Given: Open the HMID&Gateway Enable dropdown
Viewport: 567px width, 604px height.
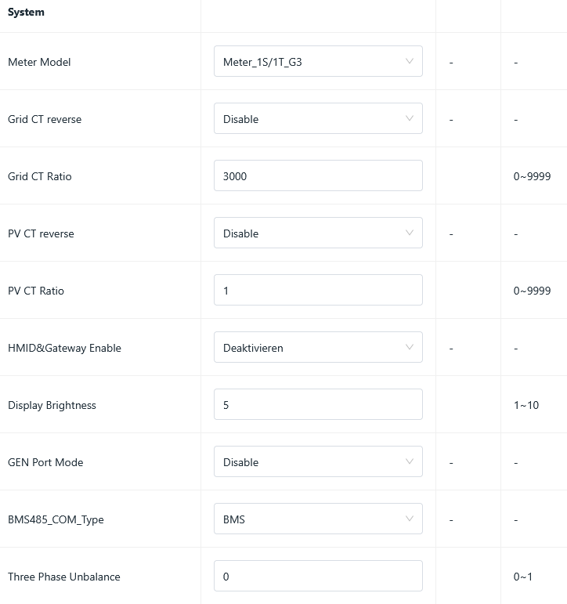Looking at the screenshot, I should point(317,348).
